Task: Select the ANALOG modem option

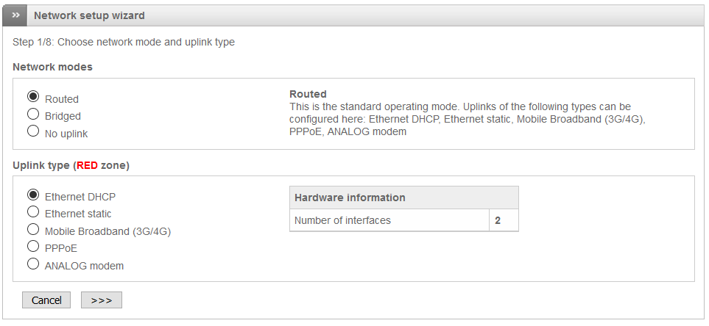Action: (33, 264)
